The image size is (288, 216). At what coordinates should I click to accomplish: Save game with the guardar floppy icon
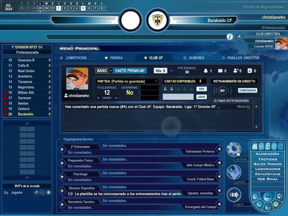coord(234,172)
